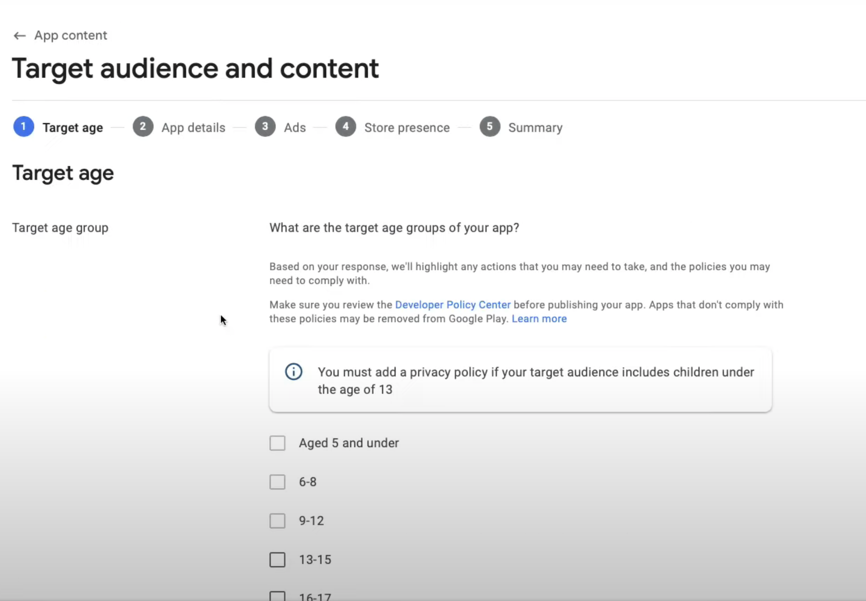The height and width of the screenshot is (601, 866).
Task: Click the step 3 circle icon
Action: click(x=265, y=127)
